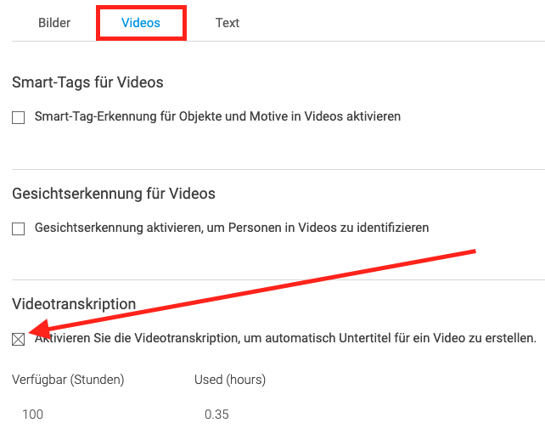Screen dimensions: 545x440
Task: Toggle the Videotranskription checkbox
Action: [18, 339]
